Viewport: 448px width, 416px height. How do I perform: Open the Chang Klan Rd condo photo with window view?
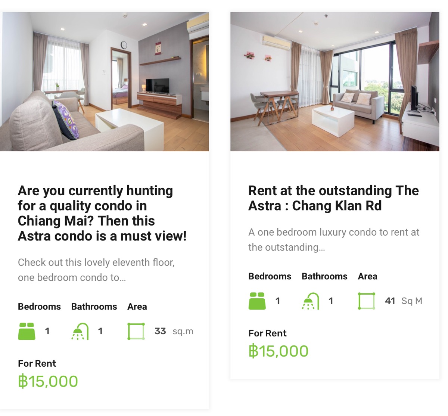(x=335, y=82)
